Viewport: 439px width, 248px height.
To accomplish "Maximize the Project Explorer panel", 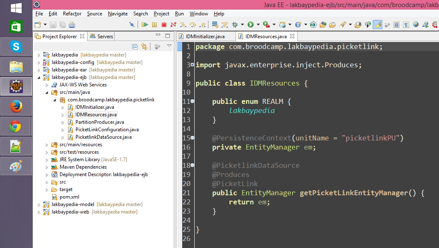I will point(168,35).
